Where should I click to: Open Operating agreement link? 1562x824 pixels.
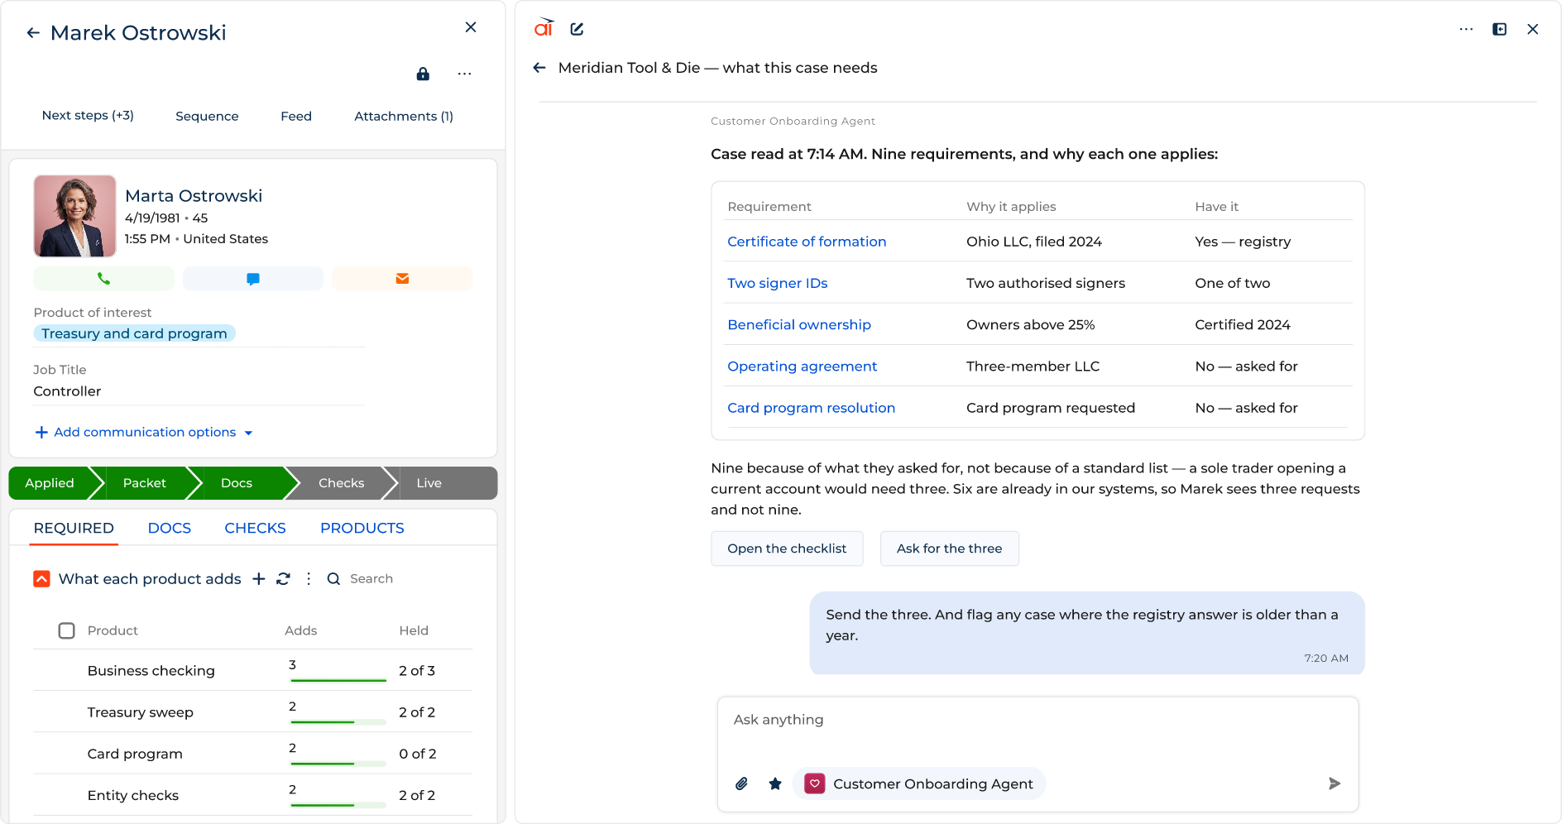tap(802, 366)
